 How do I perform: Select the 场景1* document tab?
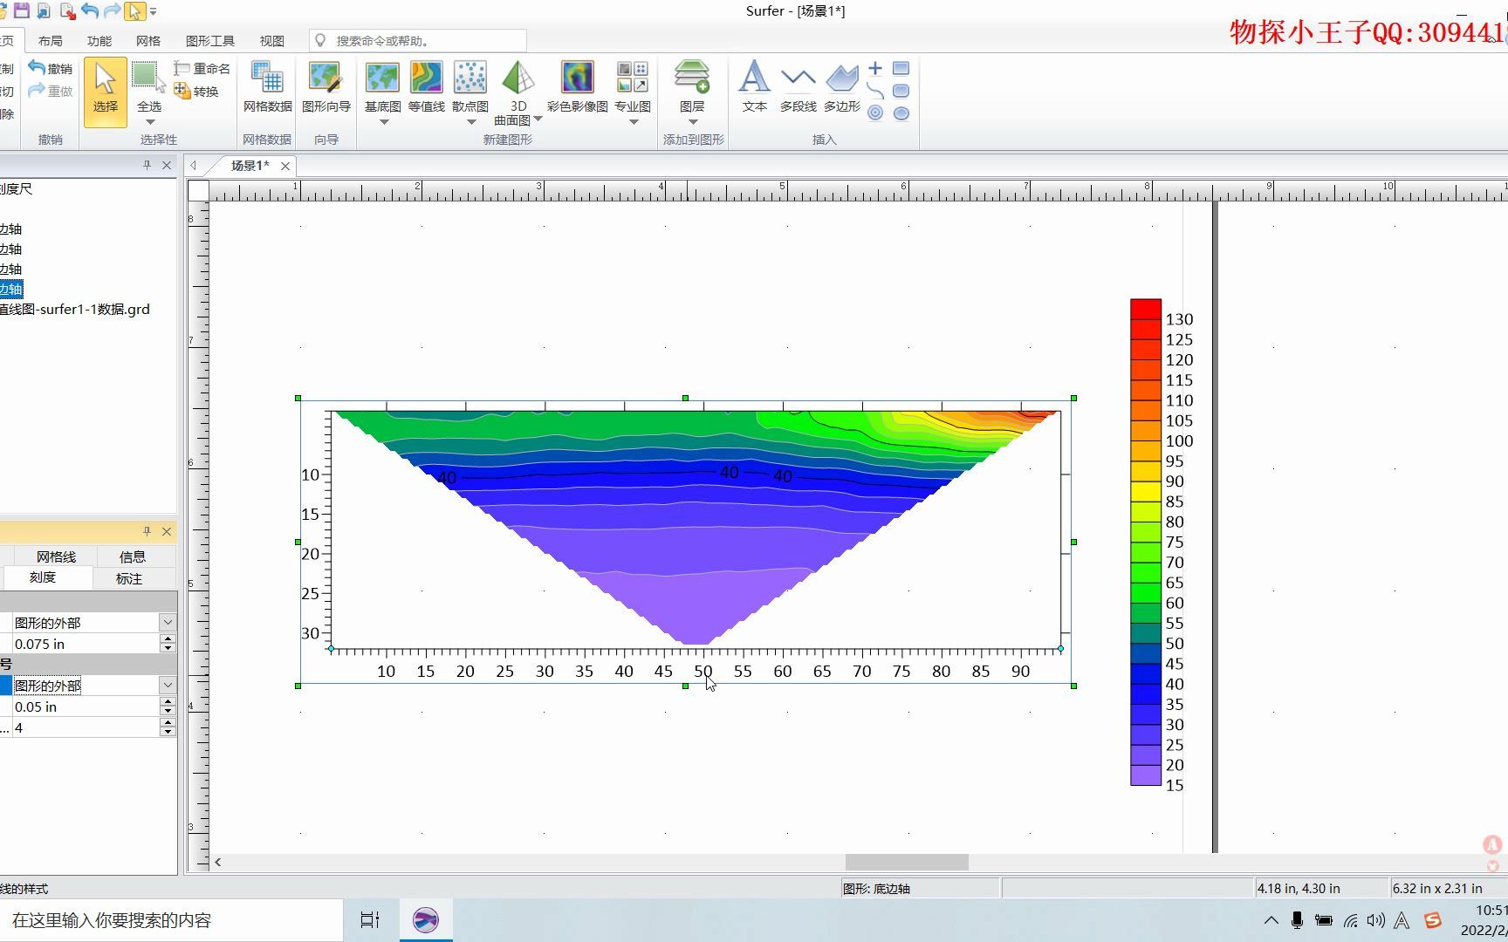250,166
